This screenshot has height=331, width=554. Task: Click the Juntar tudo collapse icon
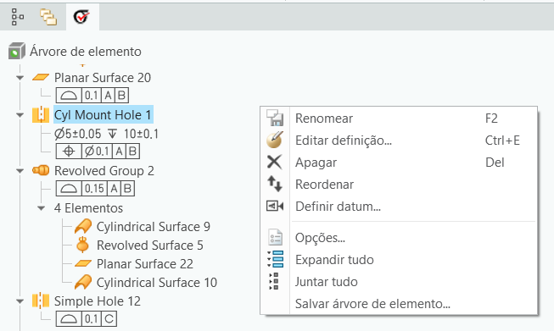[x=274, y=281]
